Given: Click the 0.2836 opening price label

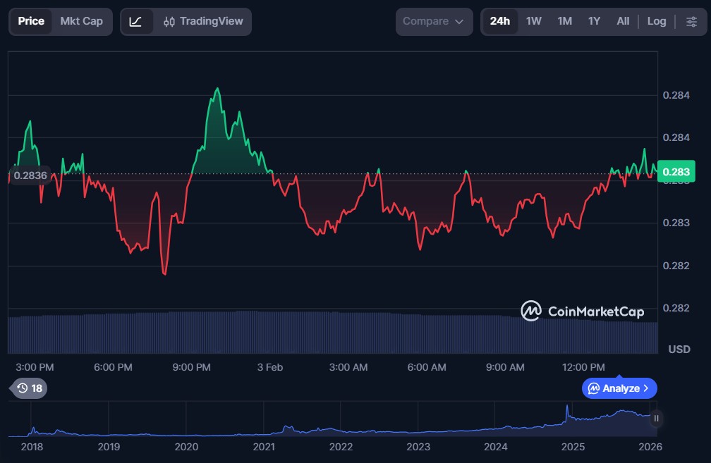Looking at the screenshot, I should 30,175.
